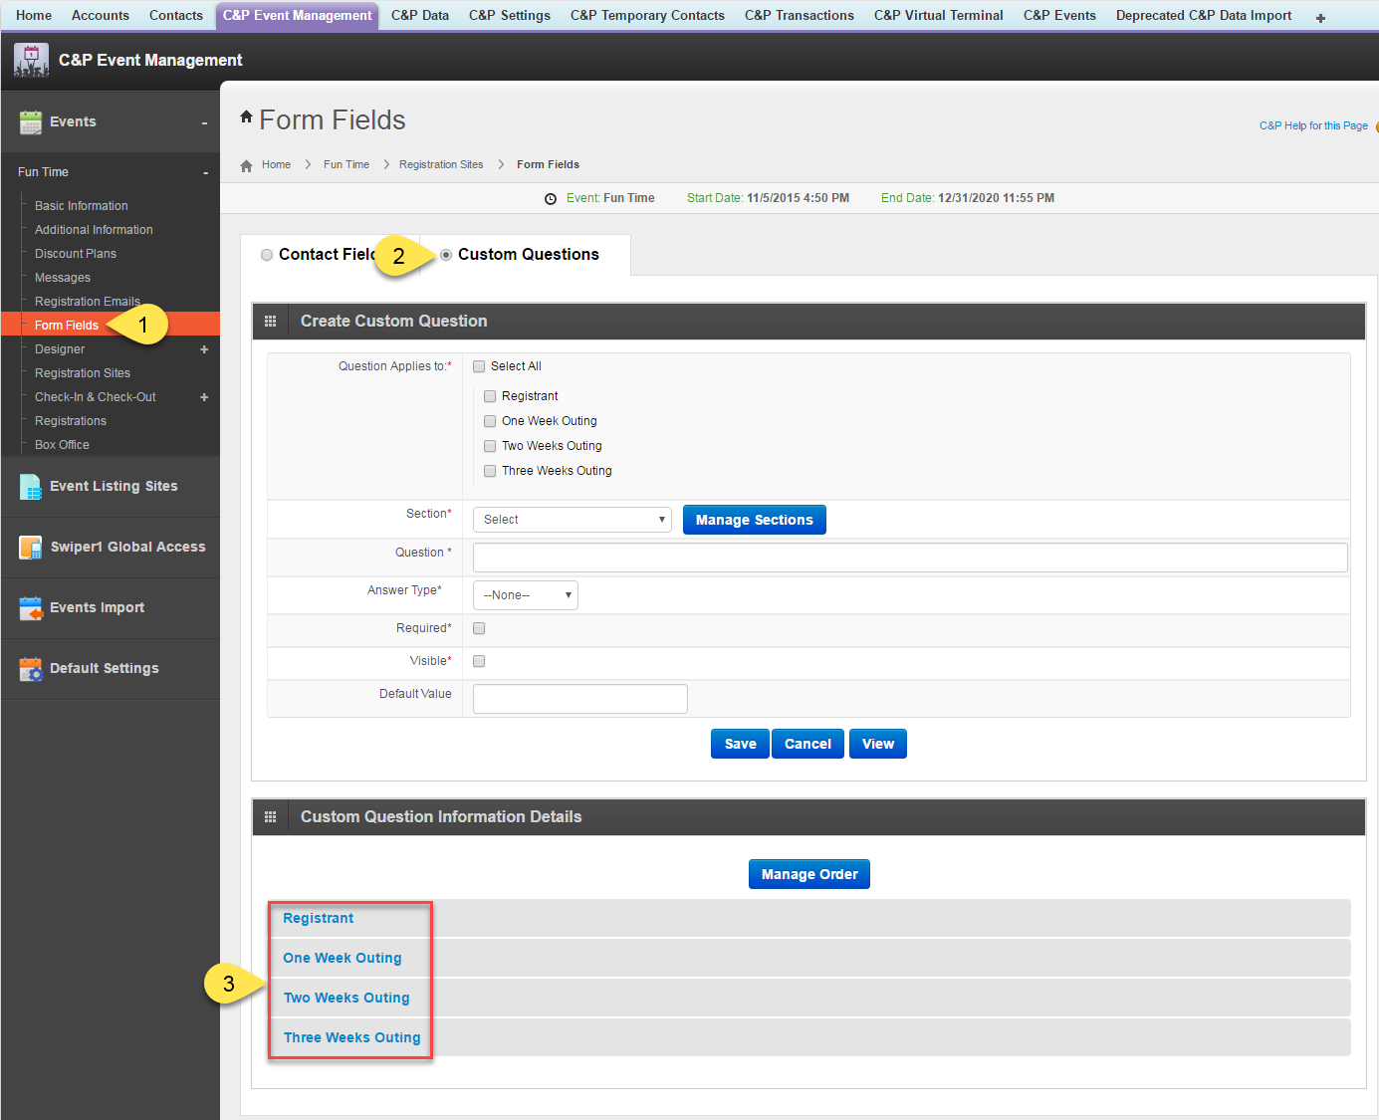
Task: Click the clock icon next to Event label
Action: (x=551, y=199)
